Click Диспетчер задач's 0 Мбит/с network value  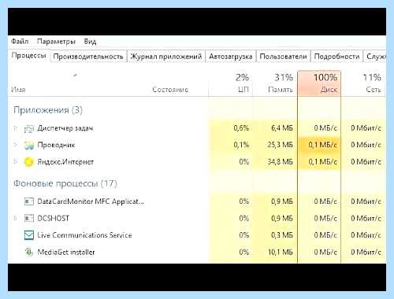(x=366, y=128)
